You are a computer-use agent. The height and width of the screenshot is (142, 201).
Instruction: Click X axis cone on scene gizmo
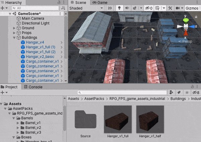[186, 32]
